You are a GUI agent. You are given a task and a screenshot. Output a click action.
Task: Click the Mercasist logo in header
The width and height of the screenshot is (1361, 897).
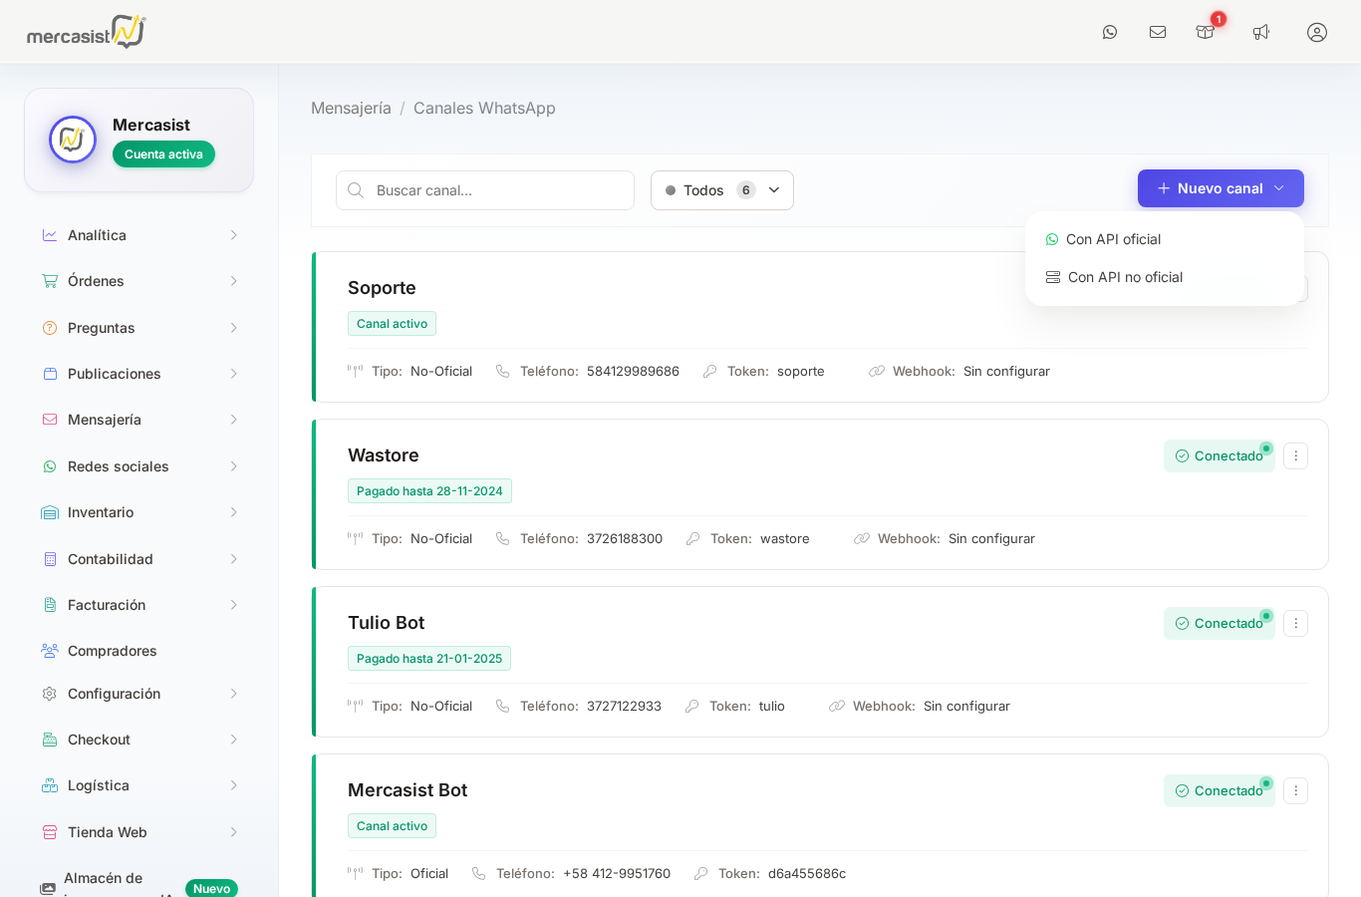87,32
